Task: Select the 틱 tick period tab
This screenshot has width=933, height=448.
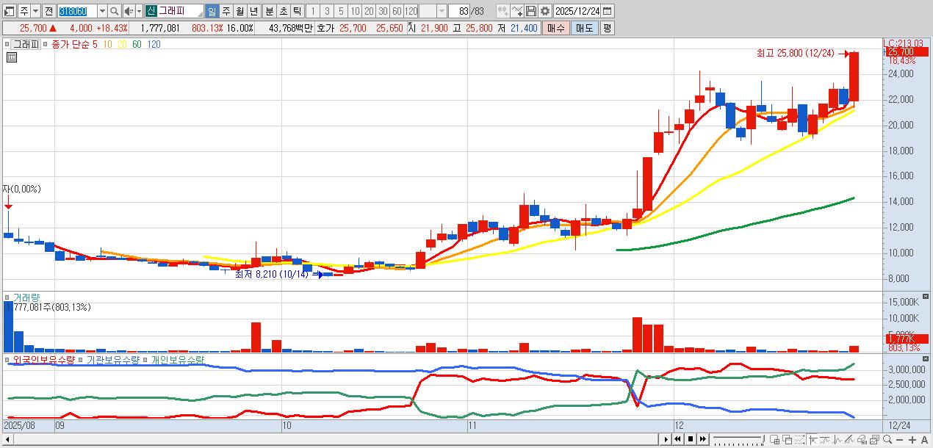Action: tap(297, 11)
